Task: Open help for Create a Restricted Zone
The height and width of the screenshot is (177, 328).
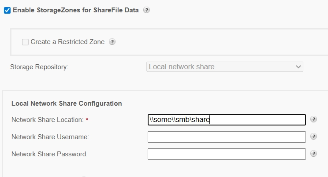Action: 112,42
